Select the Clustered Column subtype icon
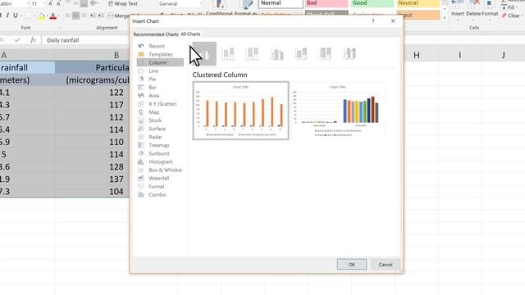Screen dimensions: 525x295 coord(204,53)
